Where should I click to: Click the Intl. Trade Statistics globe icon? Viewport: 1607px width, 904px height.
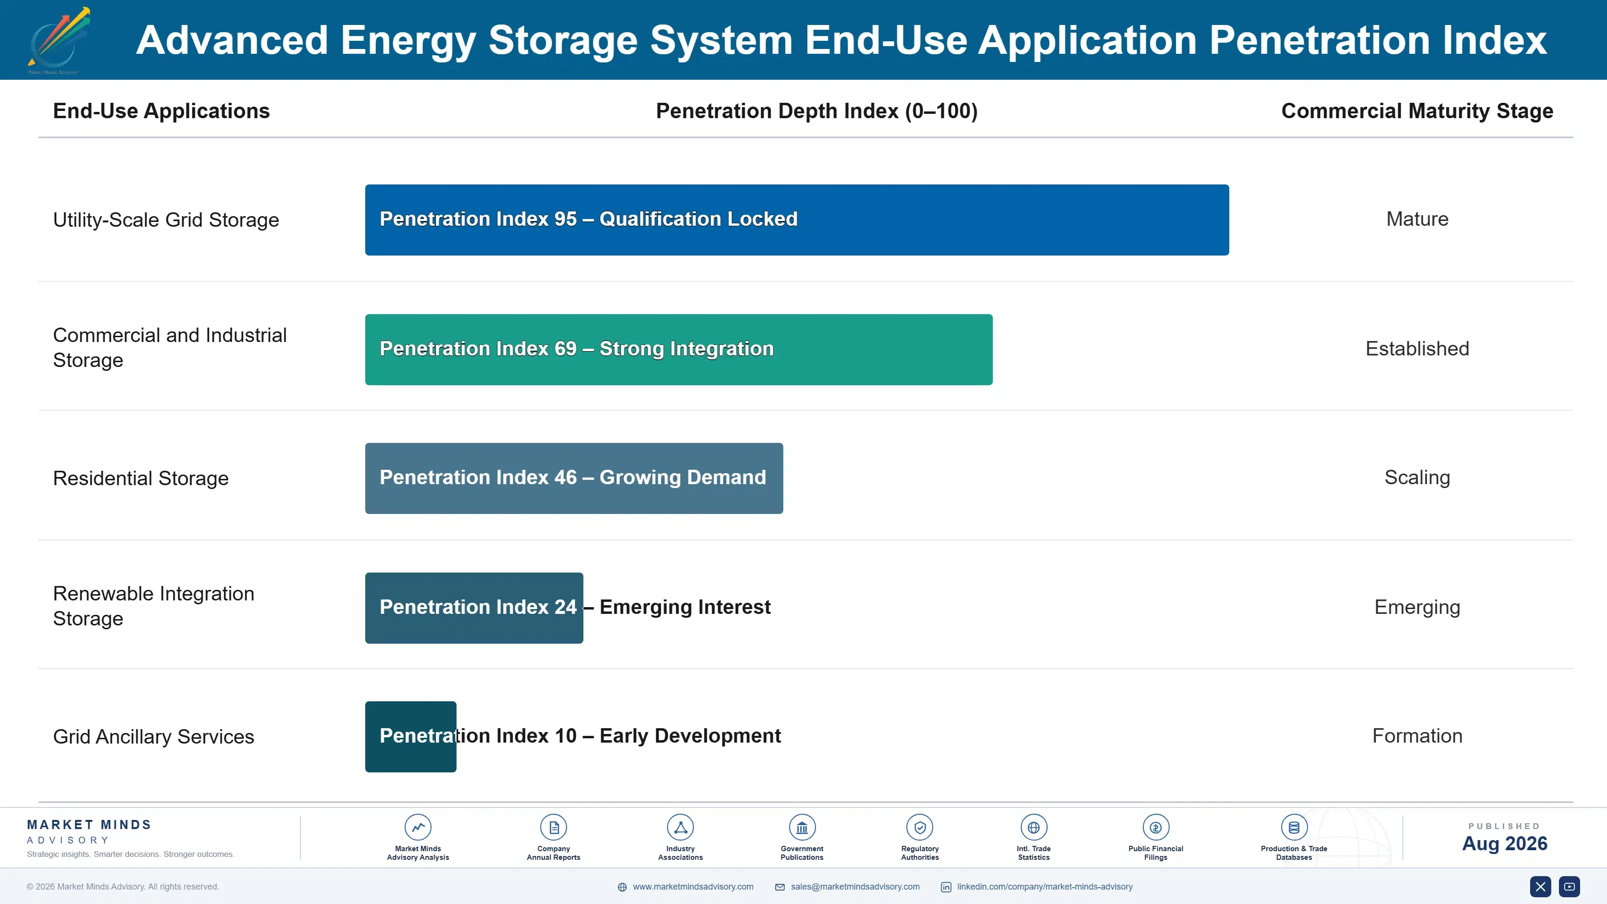pos(1034,827)
